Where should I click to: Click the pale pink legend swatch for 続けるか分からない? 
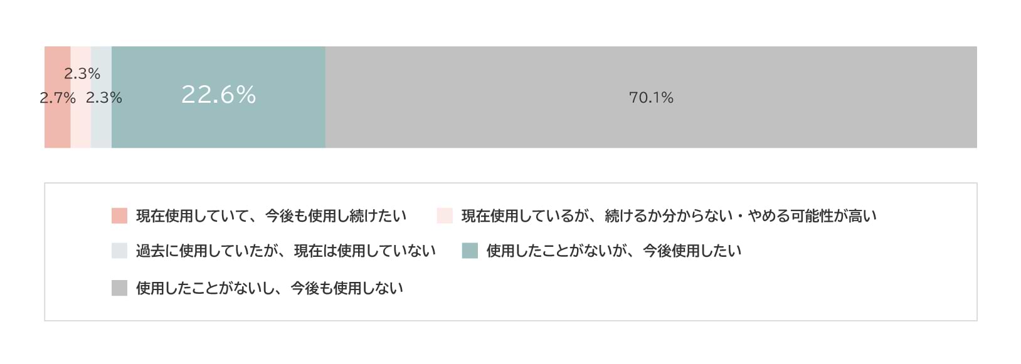point(445,216)
